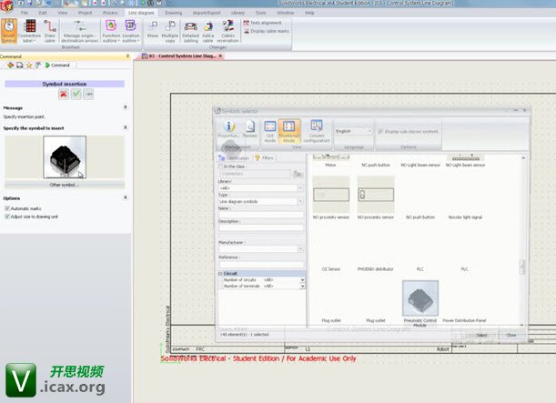Open Column configuration in Symbols selector
556x403 pixels.
[x=316, y=131]
